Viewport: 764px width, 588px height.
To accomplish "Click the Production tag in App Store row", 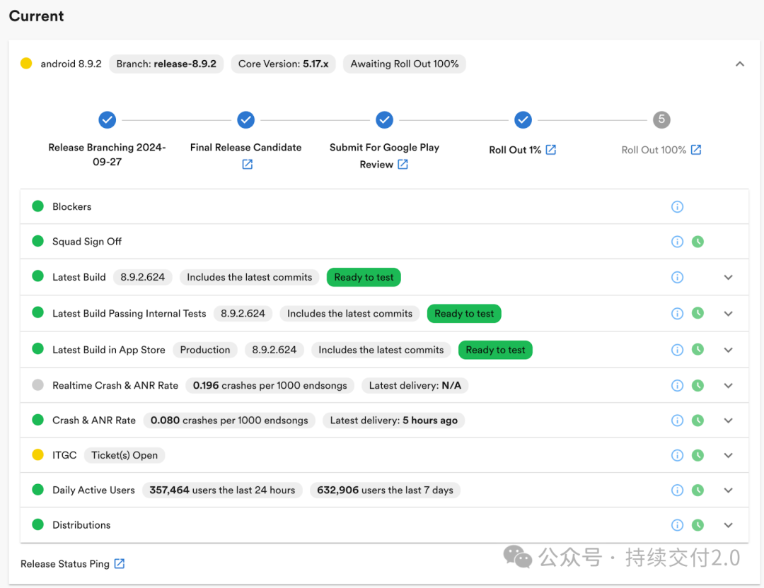I will pyautogui.click(x=205, y=350).
